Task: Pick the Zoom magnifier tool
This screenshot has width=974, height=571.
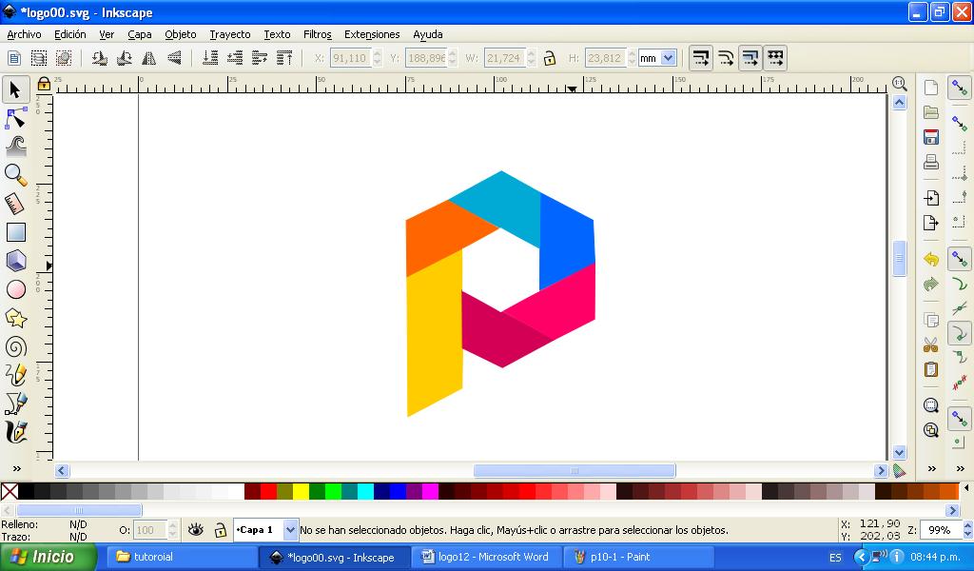Action: [15, 175]
